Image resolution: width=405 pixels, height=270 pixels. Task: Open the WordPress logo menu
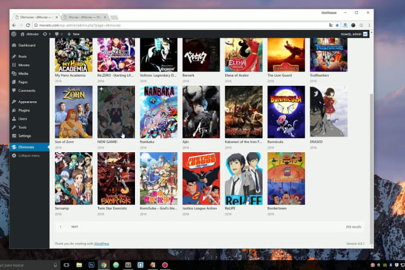click(x=14, y=34)
